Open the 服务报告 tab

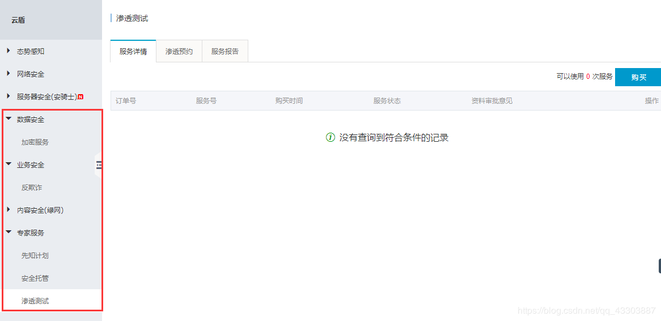pyautogui.click(x=225, y=52)
